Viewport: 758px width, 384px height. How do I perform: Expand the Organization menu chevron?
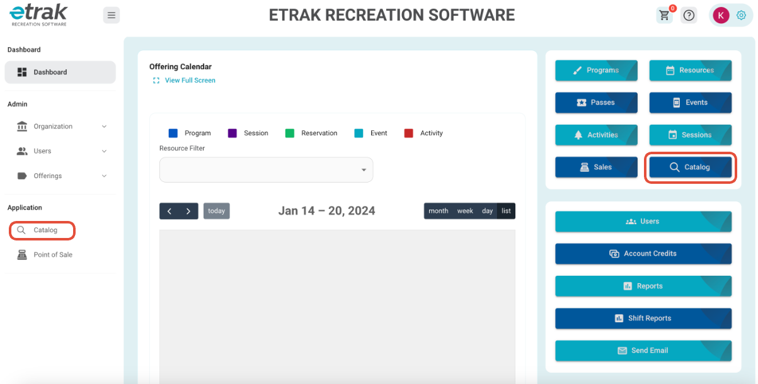104,127
